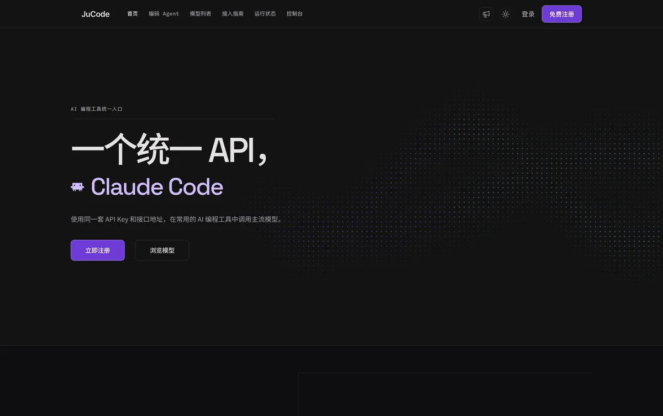Open the 模型列表 page
The height and width of the screenshot is (416, 663).
click(x=201, y=14)
